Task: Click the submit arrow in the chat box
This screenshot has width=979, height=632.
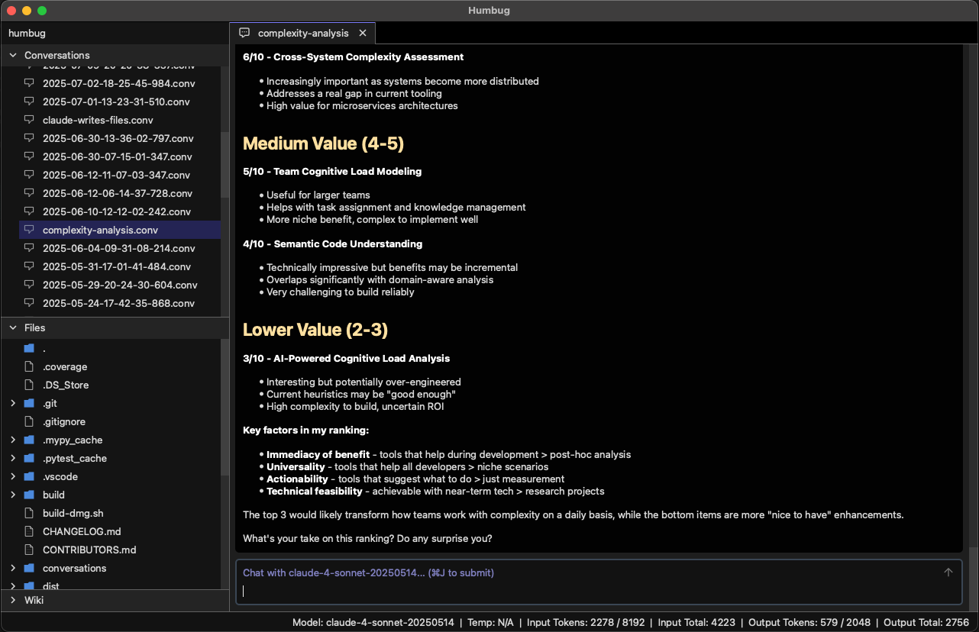Action: click(x=948, y=572)
